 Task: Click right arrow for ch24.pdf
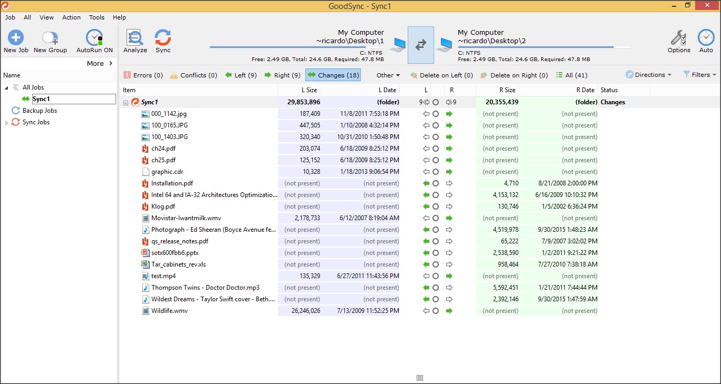[x=449, y=149]
